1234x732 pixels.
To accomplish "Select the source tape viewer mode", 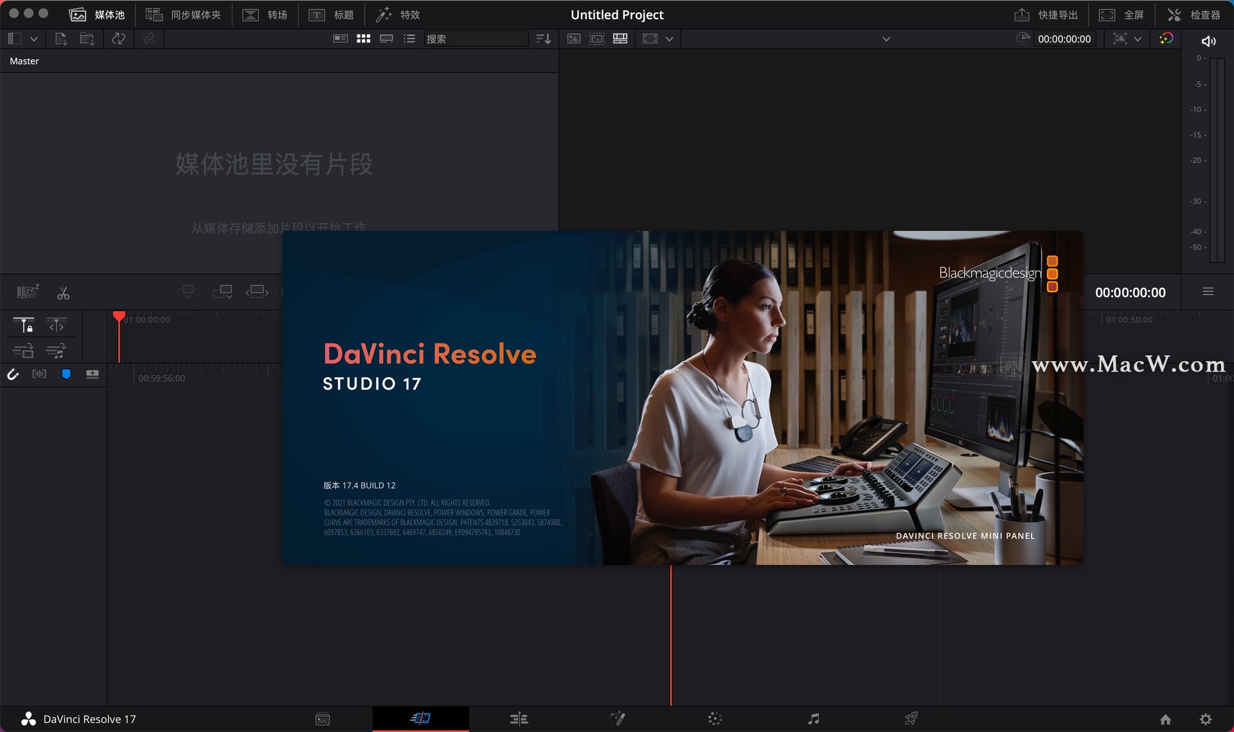I will click(x=597, y=39).
